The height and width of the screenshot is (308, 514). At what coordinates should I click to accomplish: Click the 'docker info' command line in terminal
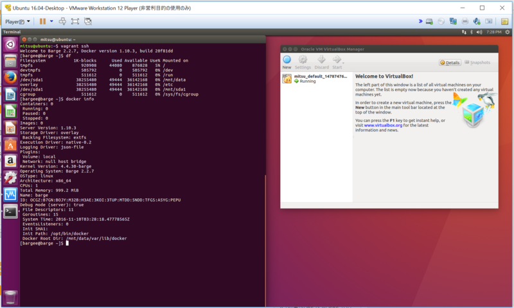pyautogui.click(x=57, y=99)
